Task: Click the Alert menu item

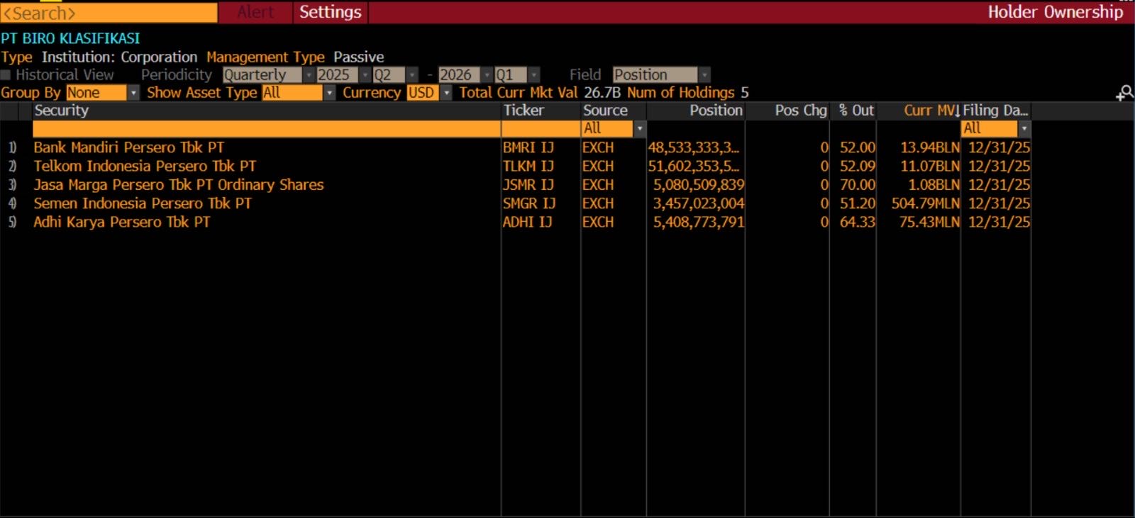Action: click(x=255, y=12)
